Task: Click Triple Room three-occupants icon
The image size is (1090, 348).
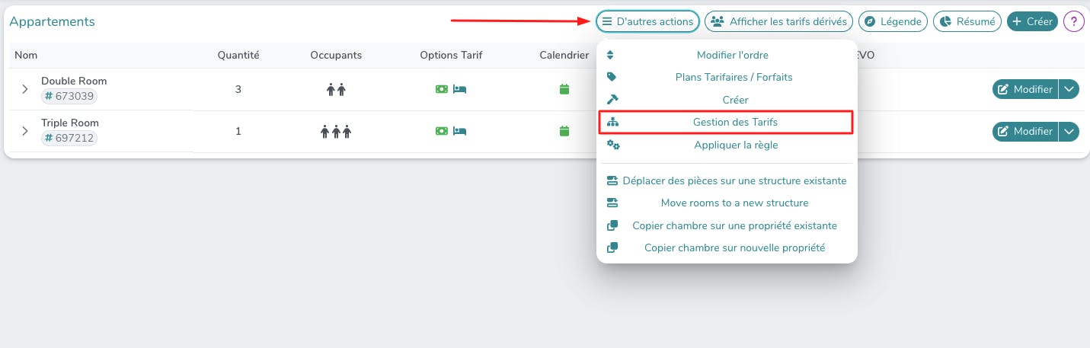Action: click(x=336, y=132)
